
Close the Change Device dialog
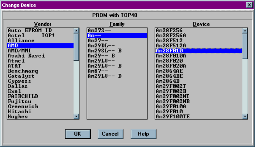tap(249, 5)
